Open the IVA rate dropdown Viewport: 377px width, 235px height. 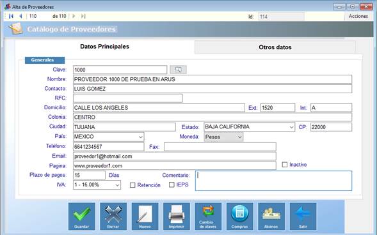(97, 185)
